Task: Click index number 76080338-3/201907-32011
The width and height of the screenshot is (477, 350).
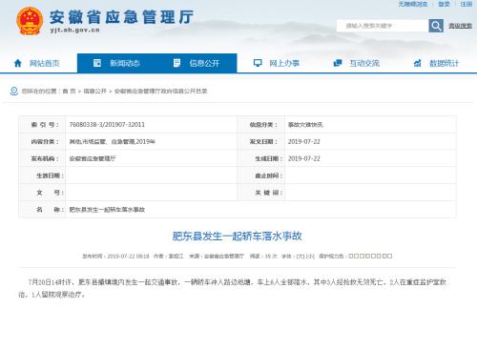Action: [107, 125]
